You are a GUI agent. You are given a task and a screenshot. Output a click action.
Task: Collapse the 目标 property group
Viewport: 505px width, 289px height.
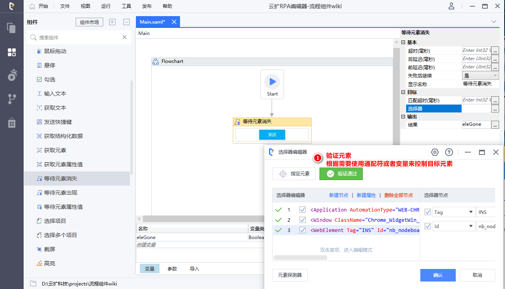tap(403, 92)
